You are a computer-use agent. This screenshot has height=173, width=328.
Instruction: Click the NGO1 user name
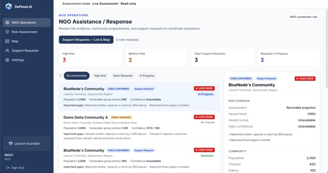click(x=9, y=155)
